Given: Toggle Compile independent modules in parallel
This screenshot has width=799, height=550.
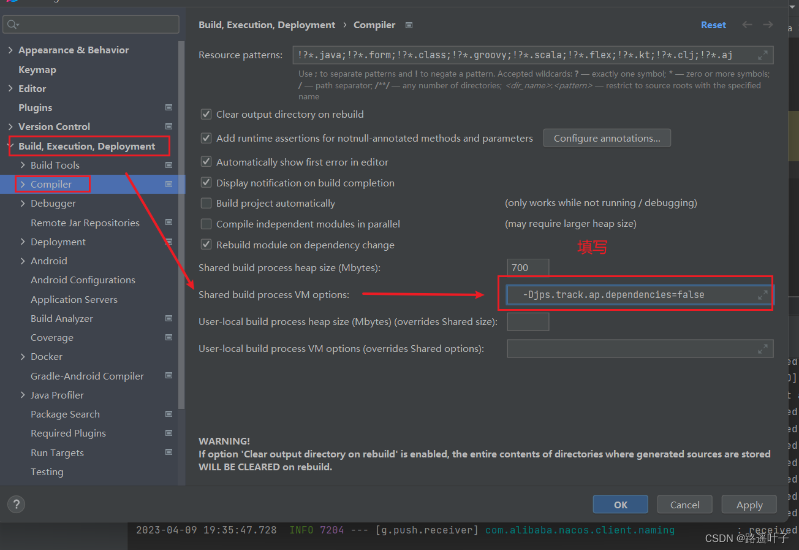Looking at the screenshot, I should (206, 224).
